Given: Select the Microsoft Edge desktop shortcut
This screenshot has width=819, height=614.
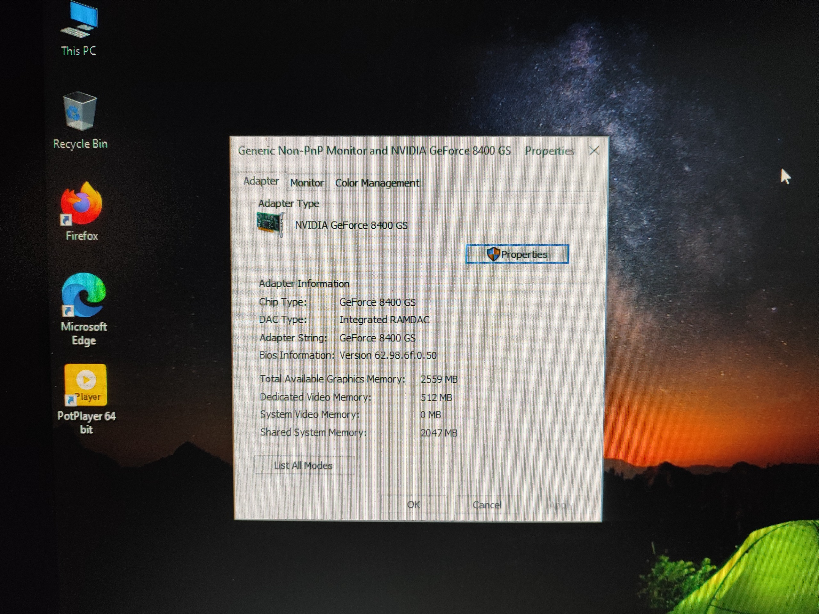Looking at the screenshot, I should click(x=84, y=295).
